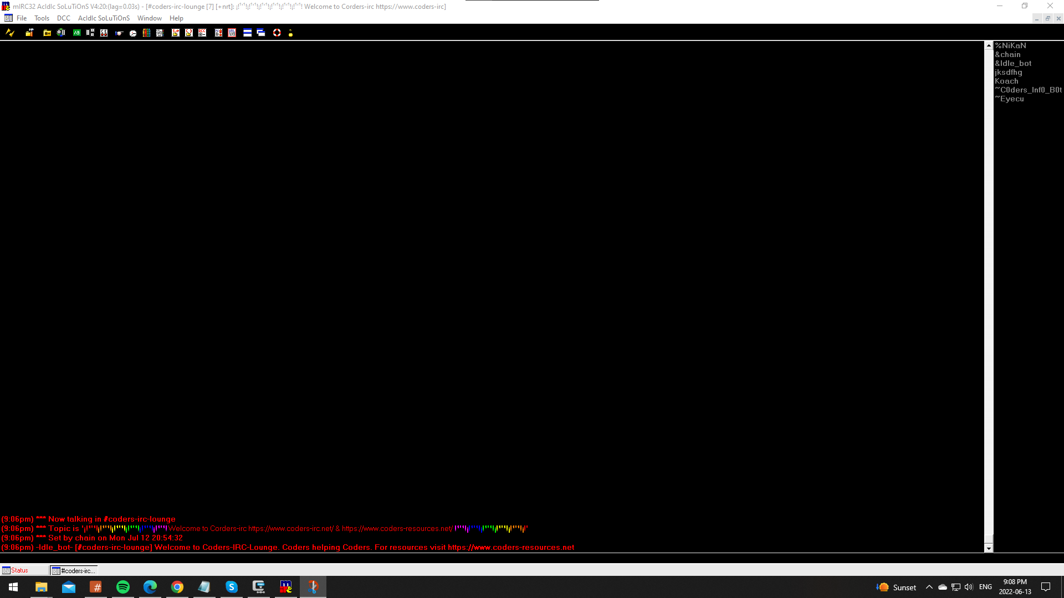Click the chat scrollbar up arrow
The height and width of the screenshot is (598, 1064).
[989, 45]
